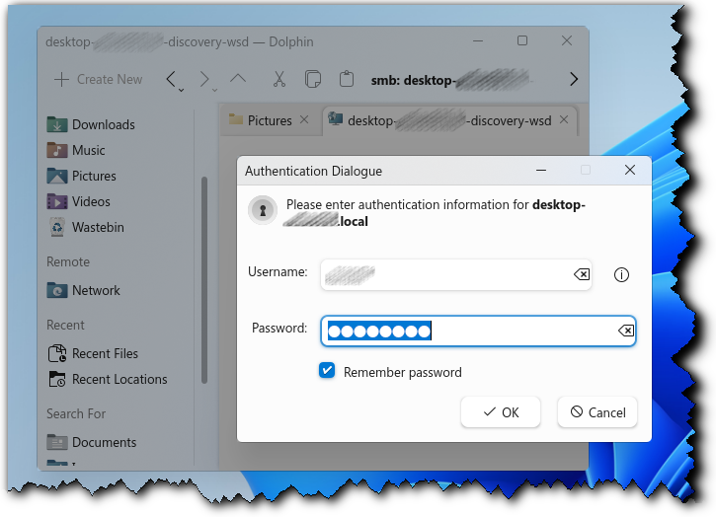Clear the Username field with its clear icon
Viewport: 716px width, 517px height.
pos(582,274)
